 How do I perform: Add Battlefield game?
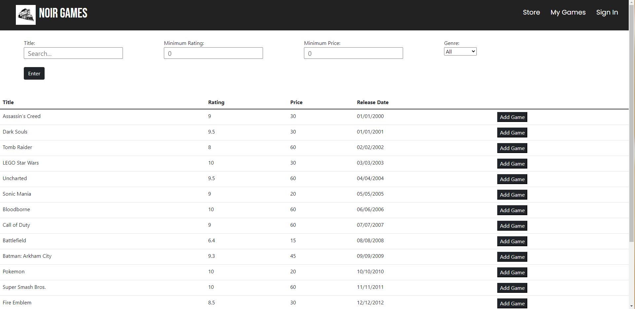tap(512, 241)
